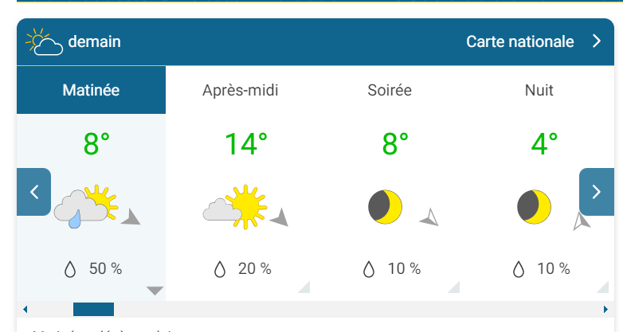Click the Nuit crescent moon icon
623x332 pixels.
point(534,207)
